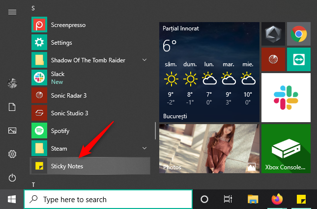Open Slack in the app list

(x=58, y=78)
